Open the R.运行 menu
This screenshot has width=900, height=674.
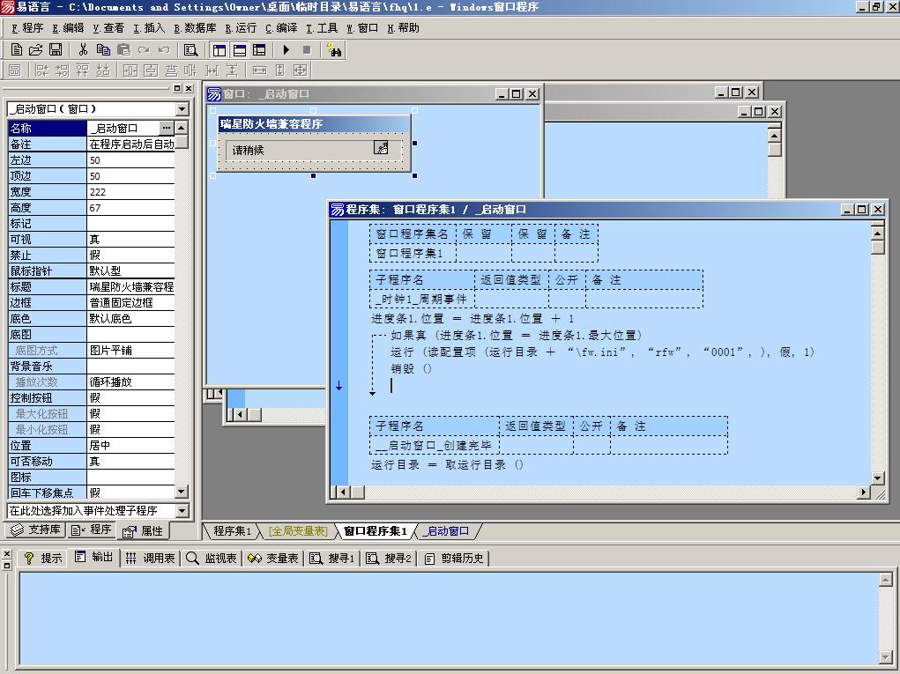click(241, 28)
